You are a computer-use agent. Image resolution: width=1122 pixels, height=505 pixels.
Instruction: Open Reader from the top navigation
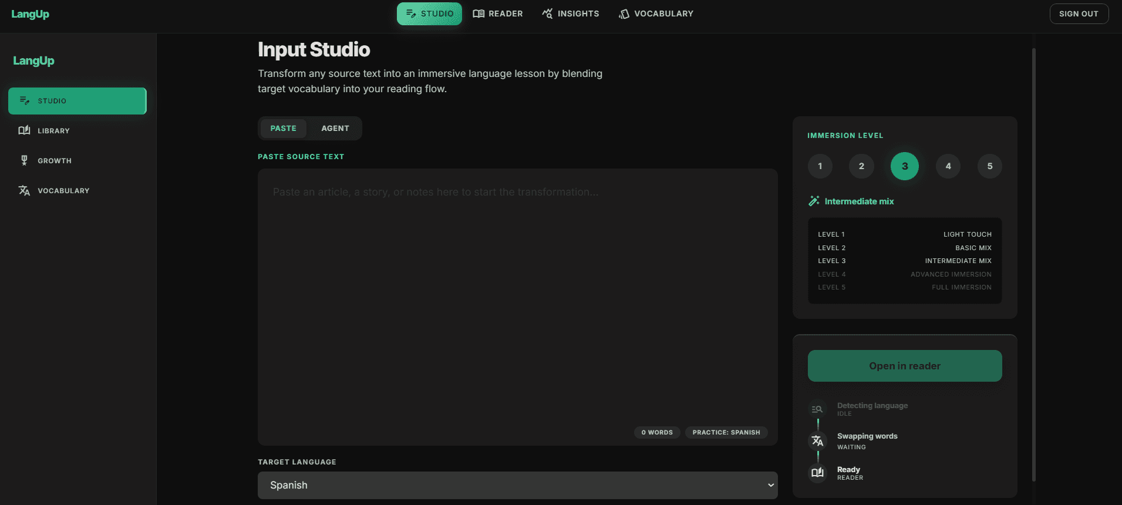[498, 14]
